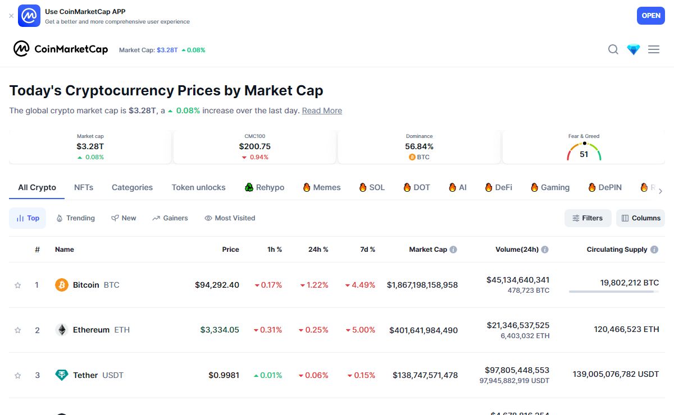Open the Market cap summary card
674x415 pixels.
tap(90, 147)
